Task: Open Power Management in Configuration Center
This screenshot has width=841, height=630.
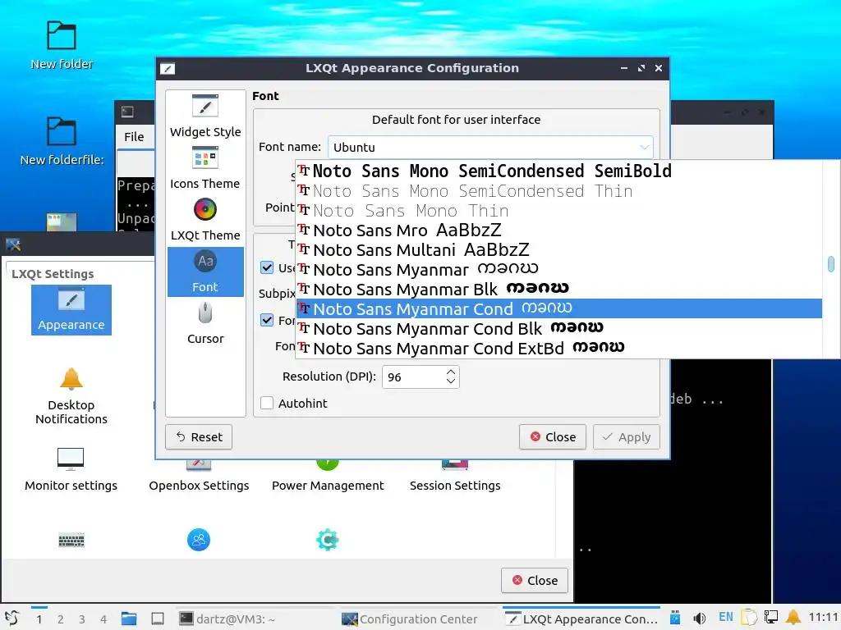Action: click(x=328, y=477)
